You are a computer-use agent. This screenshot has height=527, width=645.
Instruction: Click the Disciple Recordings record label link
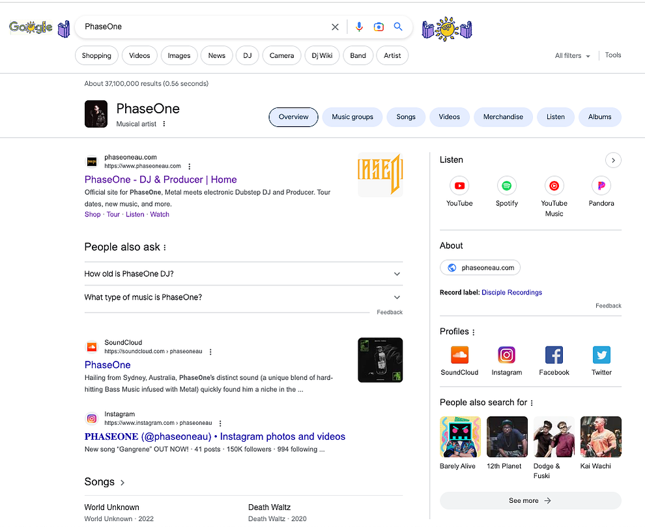tap(511, 292)
